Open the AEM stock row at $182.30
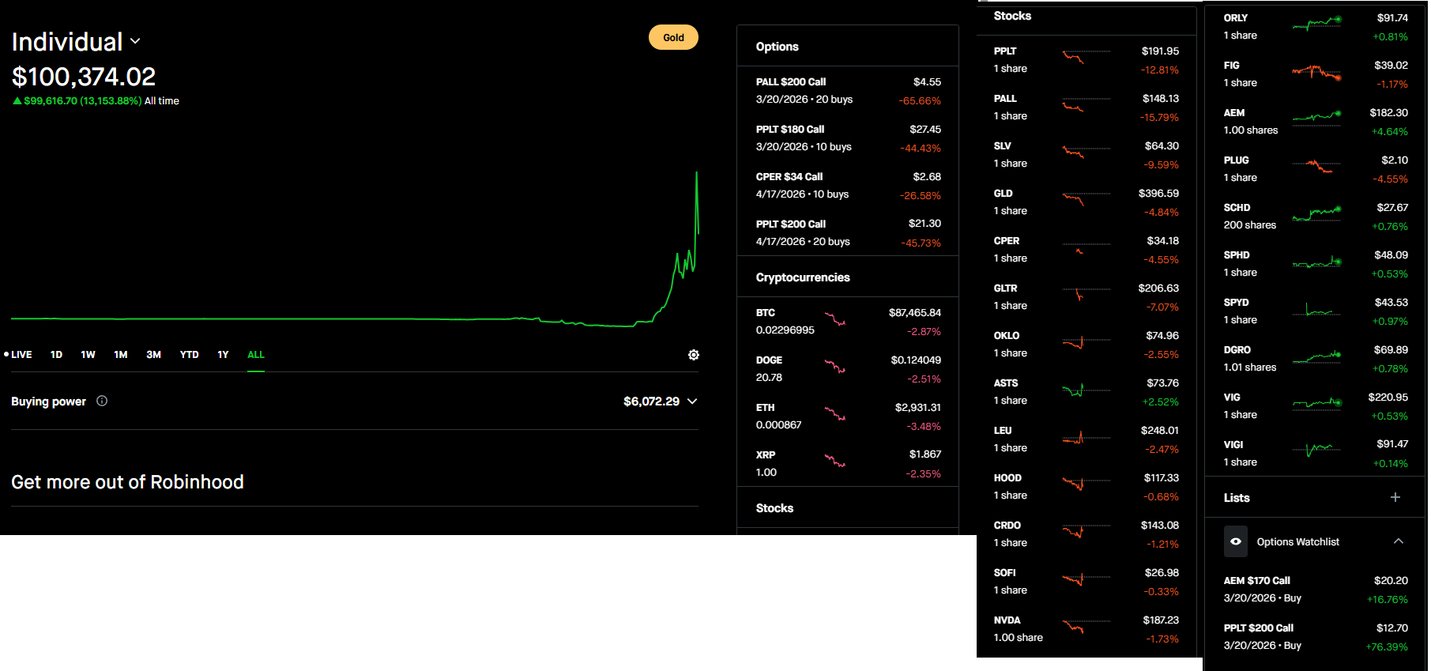This screenshot has height=671, width=1431. coord(1316,121)
